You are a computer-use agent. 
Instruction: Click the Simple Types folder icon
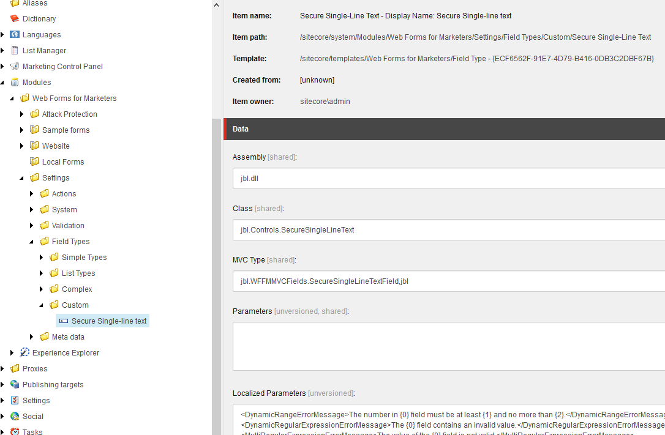click(x=54, y=257)
